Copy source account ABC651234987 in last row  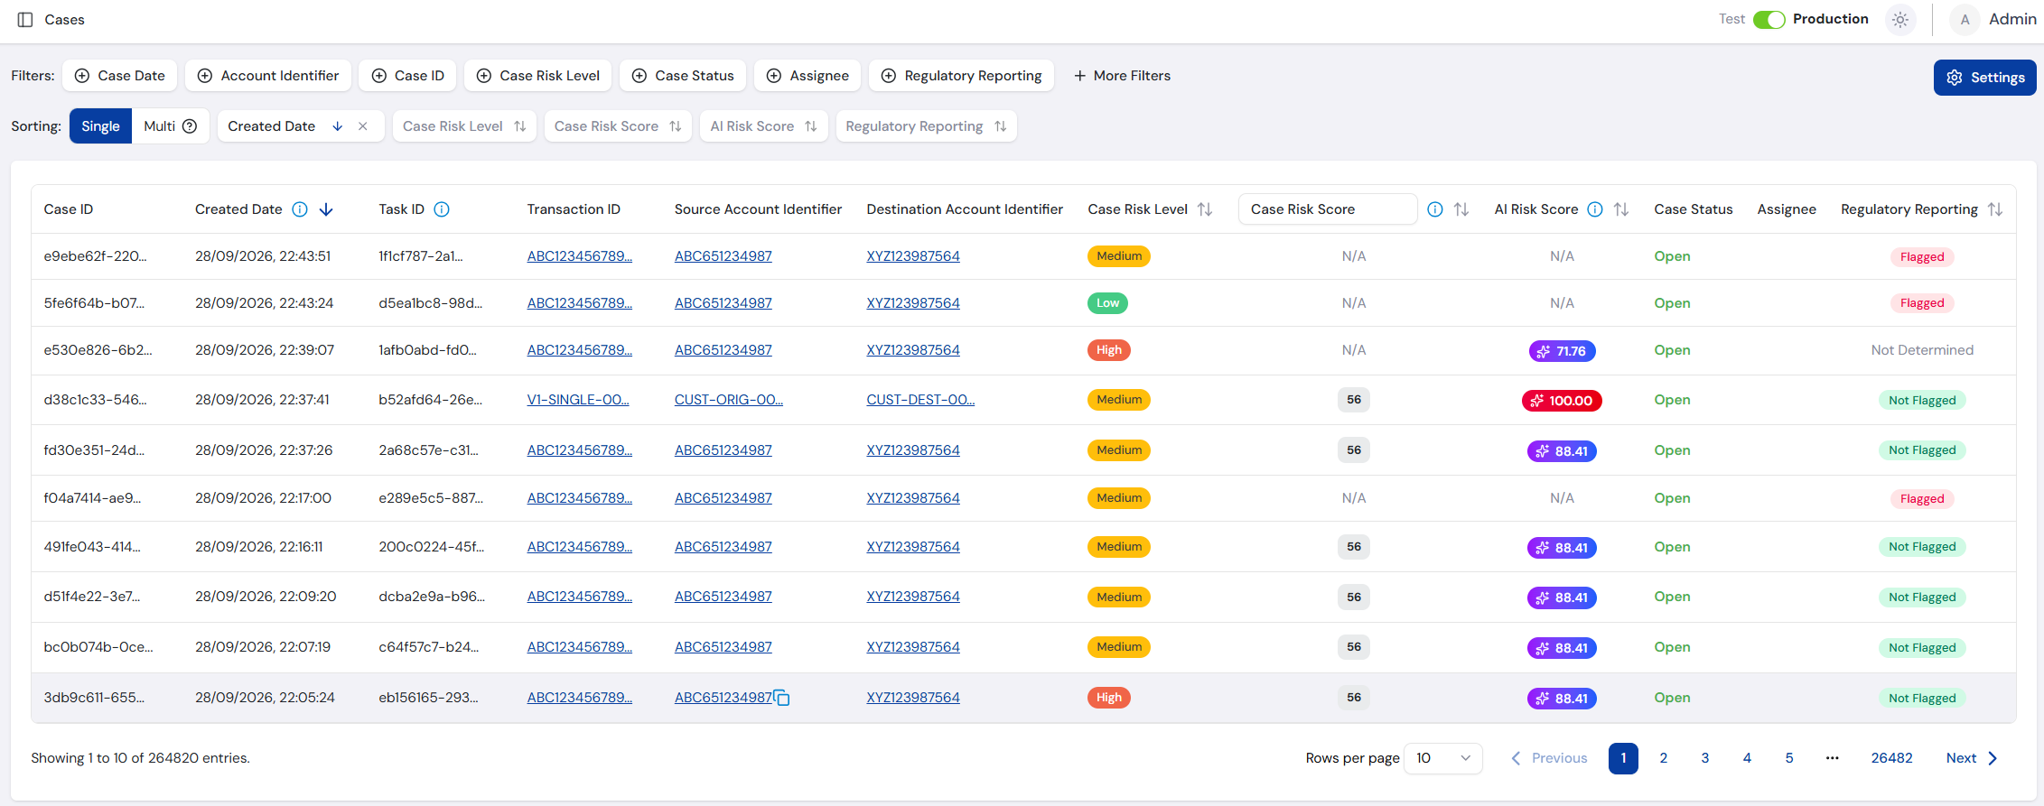coord(782,699)
